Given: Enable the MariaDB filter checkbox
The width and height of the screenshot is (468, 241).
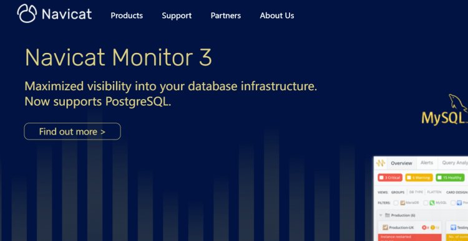Looking at the screenshot, I should (x=396, y=203).
